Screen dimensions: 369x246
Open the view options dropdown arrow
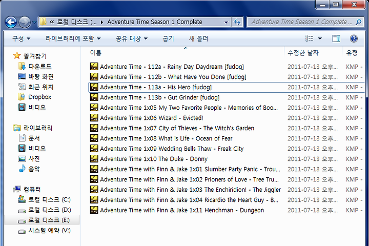coord(320,38)
